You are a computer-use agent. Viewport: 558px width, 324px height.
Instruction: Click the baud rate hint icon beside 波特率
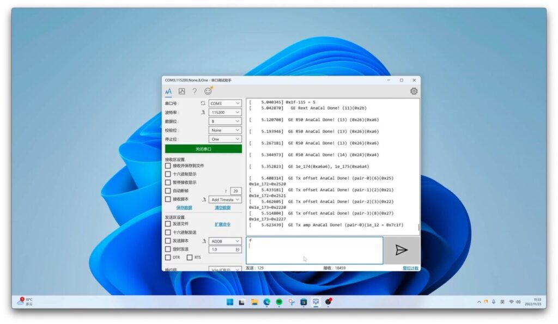203,112
